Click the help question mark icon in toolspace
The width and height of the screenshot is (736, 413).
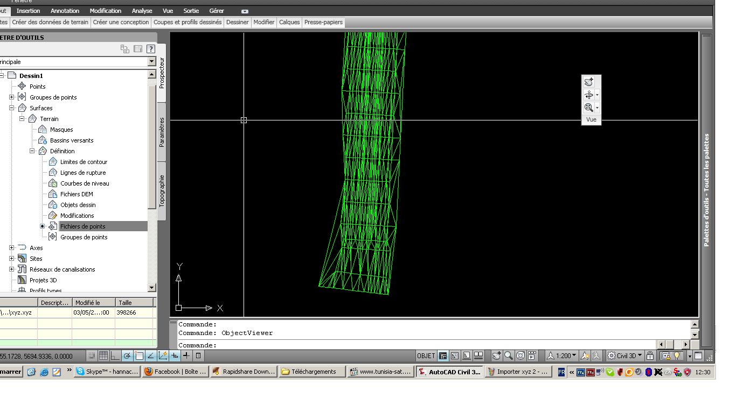click(151, 49)
